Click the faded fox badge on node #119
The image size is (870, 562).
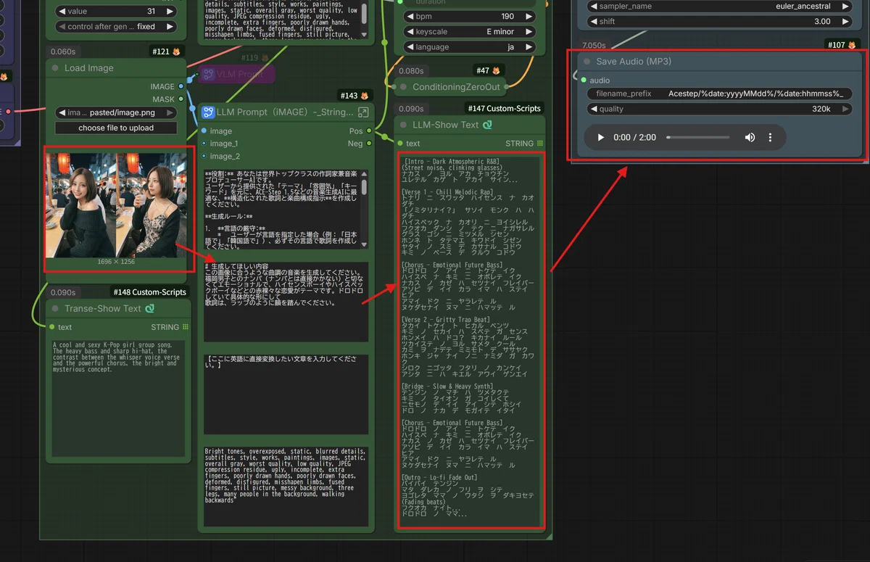click(265, 58)
